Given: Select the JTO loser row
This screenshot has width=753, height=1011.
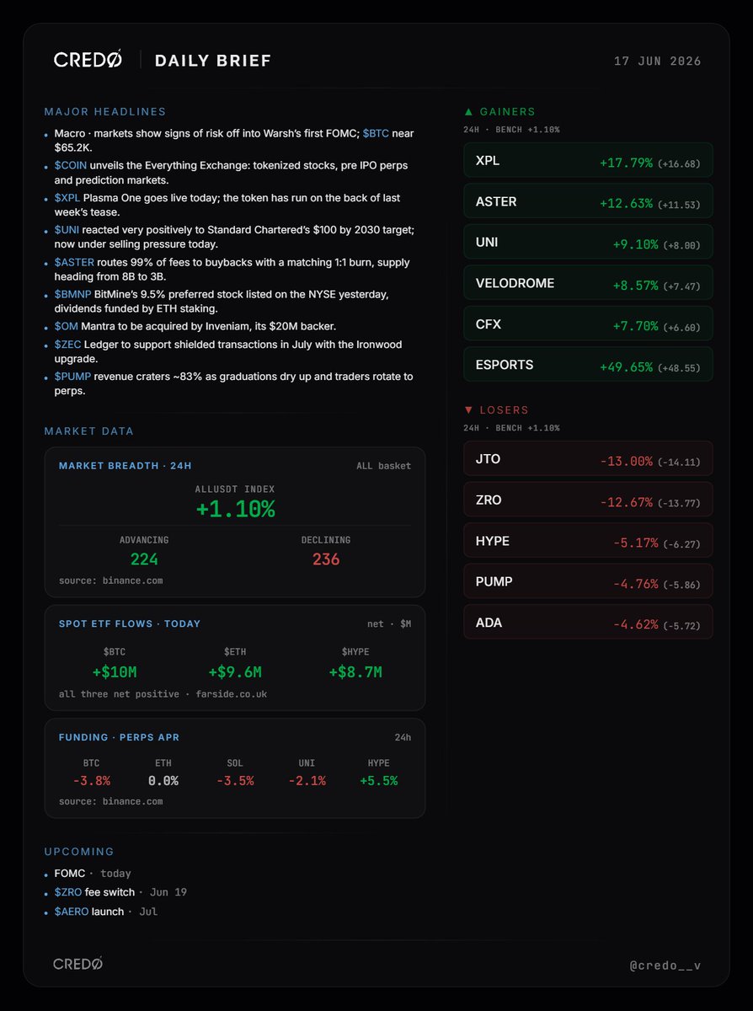Looking at the screenshot, I should tap(588, 459).
